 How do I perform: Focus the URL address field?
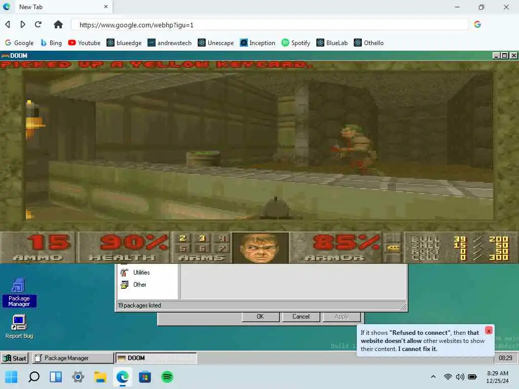[270, 25]
